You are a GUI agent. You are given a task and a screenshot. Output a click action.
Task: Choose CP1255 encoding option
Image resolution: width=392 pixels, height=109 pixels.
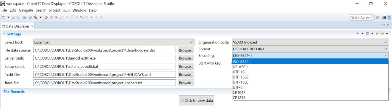pos(310,97)
